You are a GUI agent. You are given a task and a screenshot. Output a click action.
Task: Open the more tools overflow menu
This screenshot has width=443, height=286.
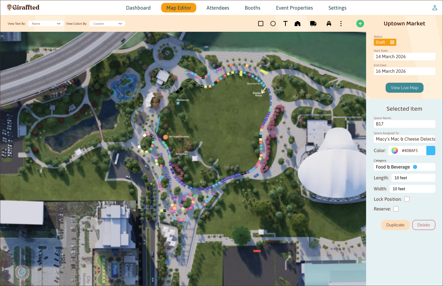point(341,24)
